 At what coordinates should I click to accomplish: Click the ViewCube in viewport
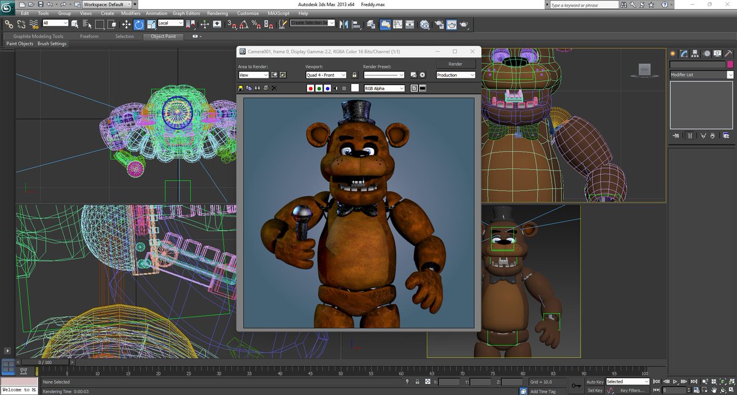(x=644, y=69)
